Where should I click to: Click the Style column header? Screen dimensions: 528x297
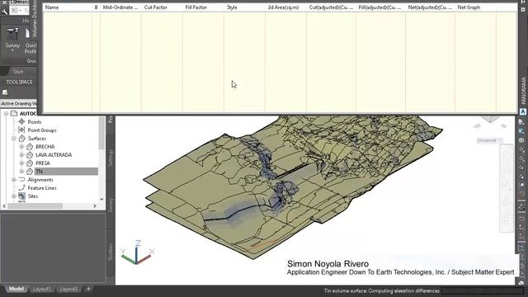(x=244, y=7)
